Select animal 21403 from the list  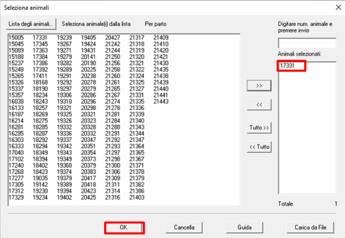[137, 197]
